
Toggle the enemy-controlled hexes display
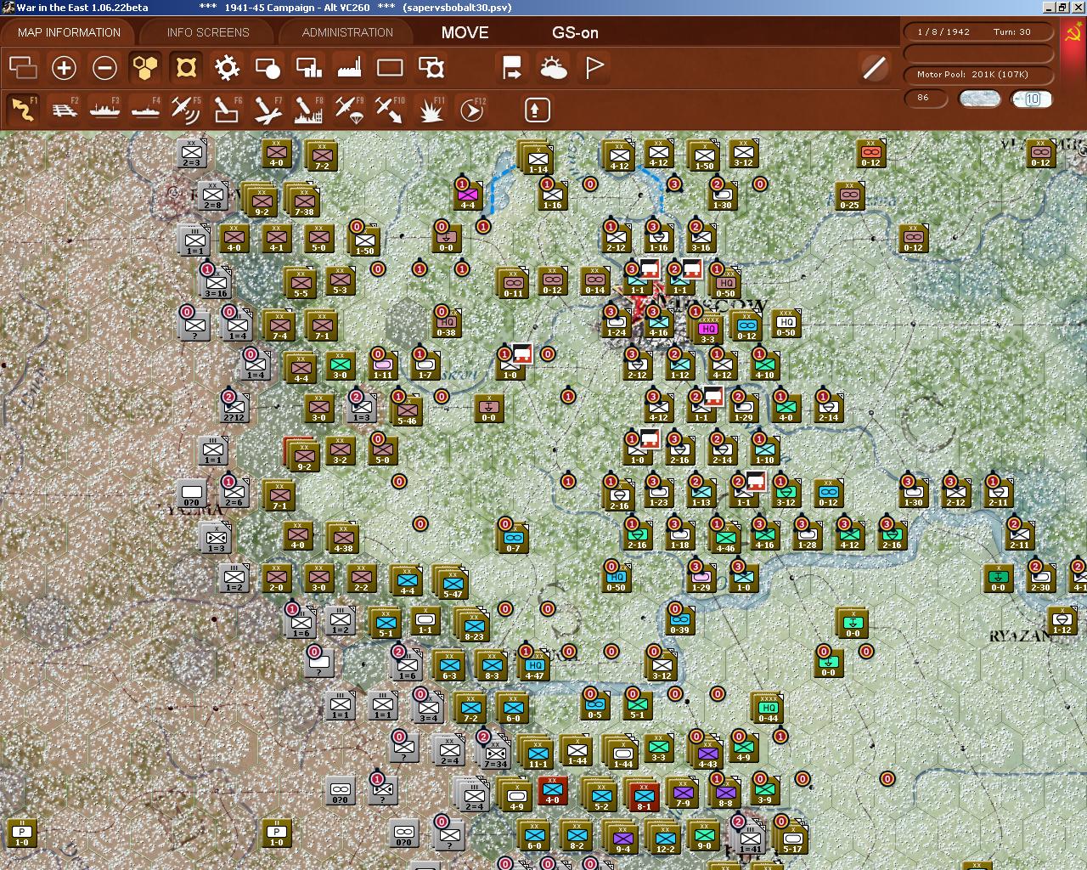coord(186,67)
